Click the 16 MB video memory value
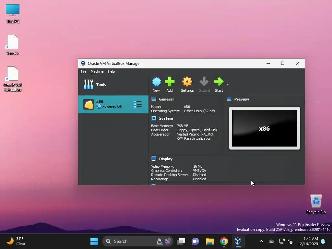The height and width of the screenshot is (249, 332). [x=198, y=166]
